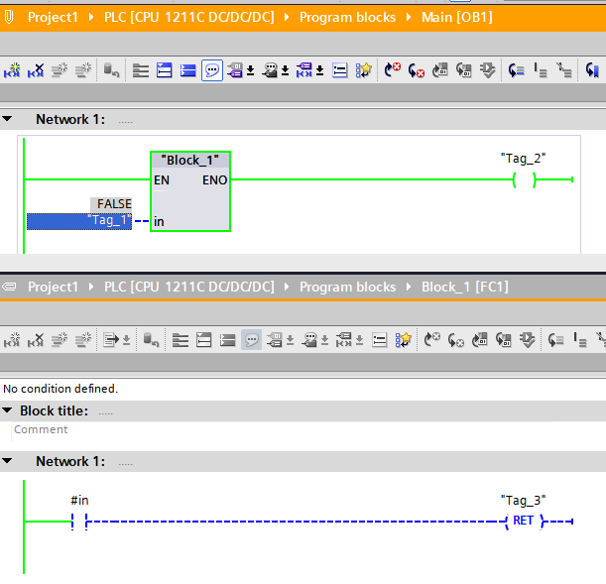The width and height of the screenshot is (606, 584).
Task: Toggle network comments in Main [OB1] toolbar
Action: (x=212, y=70)
